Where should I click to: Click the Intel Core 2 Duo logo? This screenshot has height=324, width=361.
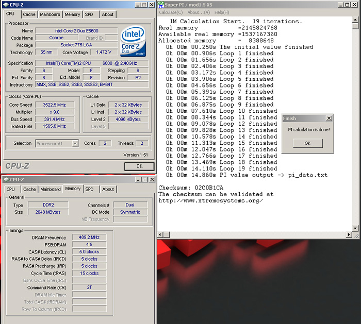coord(133,41)
